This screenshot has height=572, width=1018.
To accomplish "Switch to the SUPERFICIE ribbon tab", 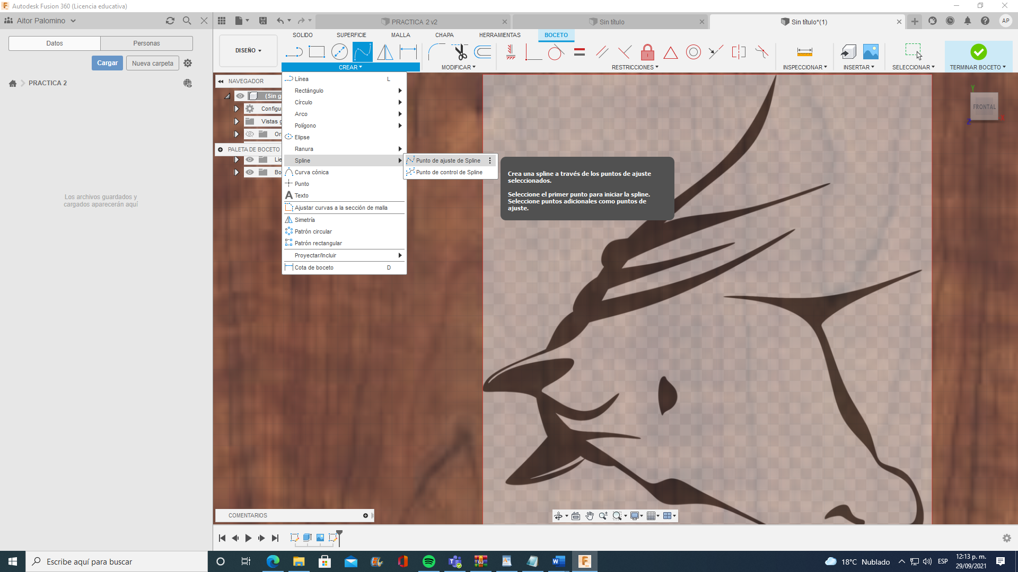I will click(352, 35).
